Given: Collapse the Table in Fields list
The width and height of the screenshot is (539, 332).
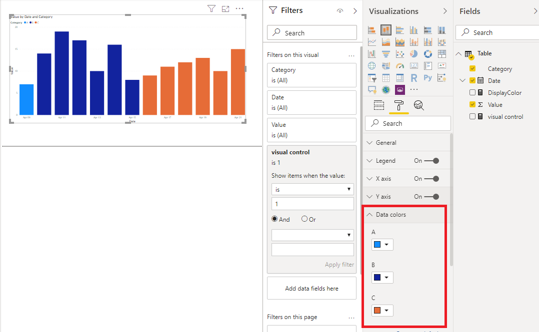Looking at the screenshot, I should tap(458, 53).
